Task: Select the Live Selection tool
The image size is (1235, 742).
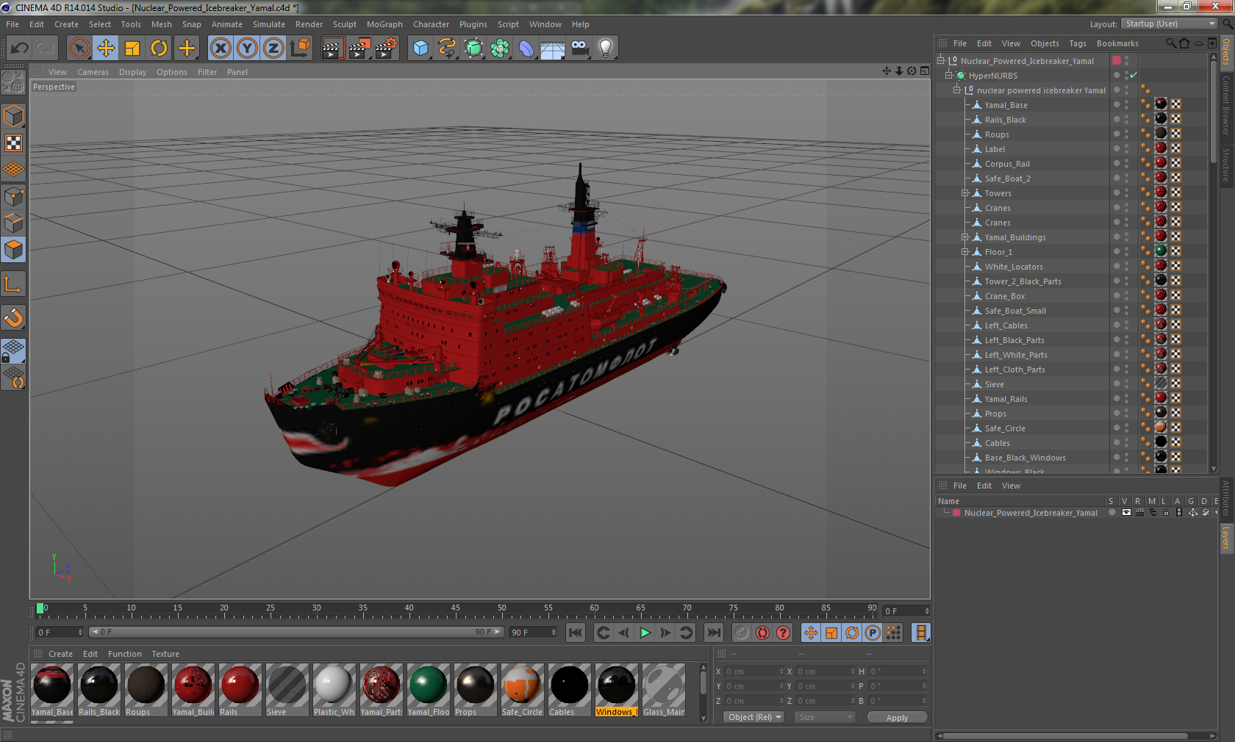Action: pyautogui.click(x=79, y=48)
